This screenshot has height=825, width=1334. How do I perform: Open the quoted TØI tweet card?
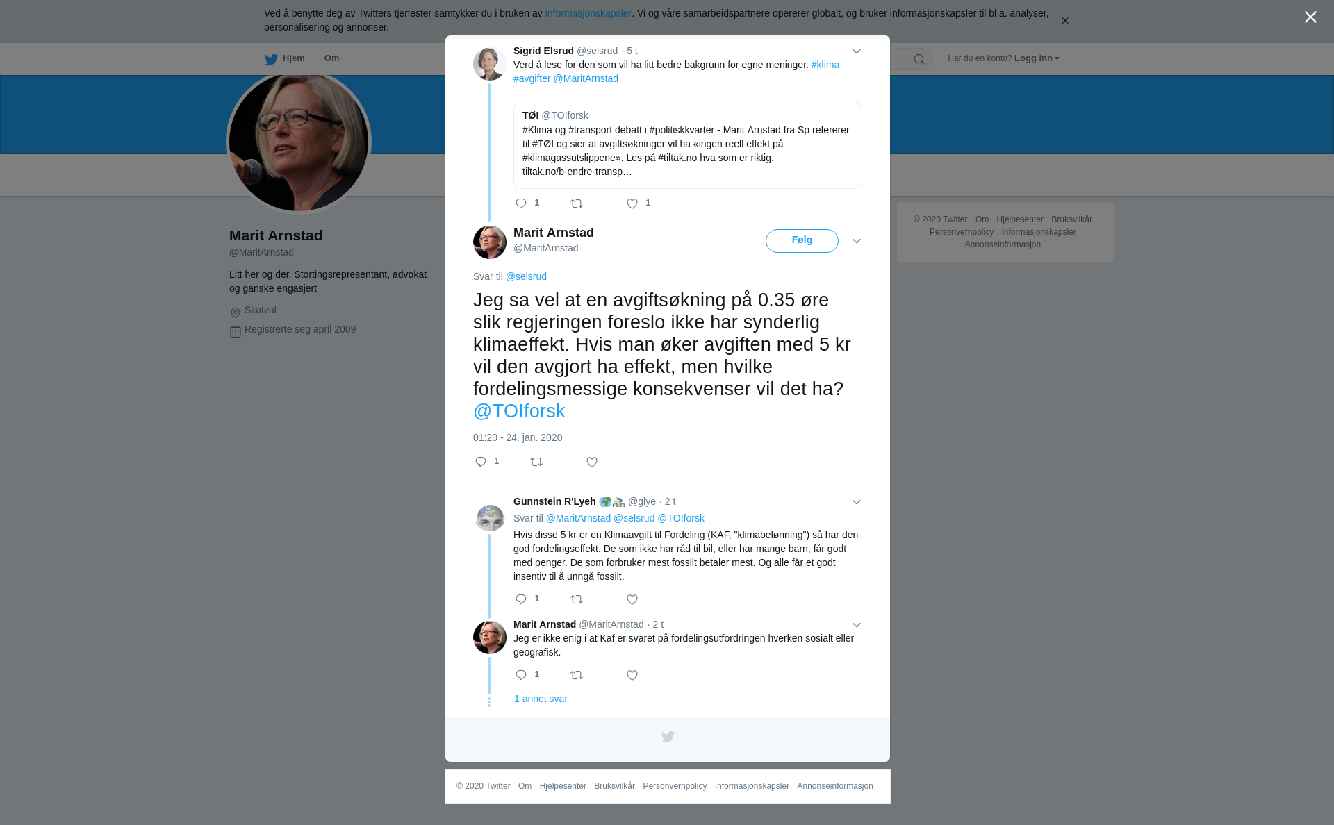[x=688, y=144]
